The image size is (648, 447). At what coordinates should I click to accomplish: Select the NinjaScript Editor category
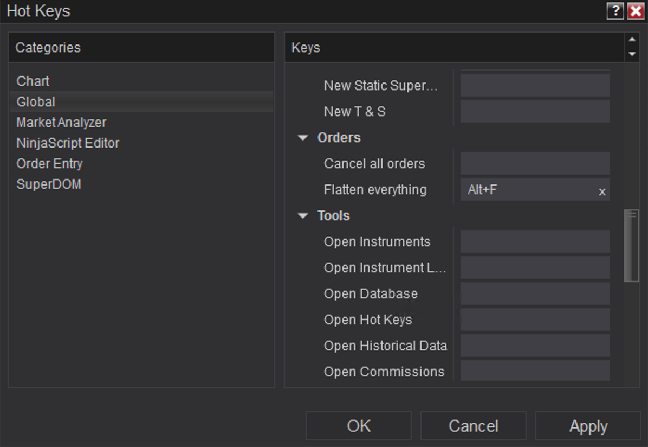coord(141,143)
